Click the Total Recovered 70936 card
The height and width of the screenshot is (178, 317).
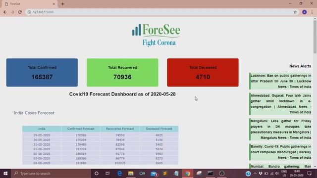(x=122, y=73)
